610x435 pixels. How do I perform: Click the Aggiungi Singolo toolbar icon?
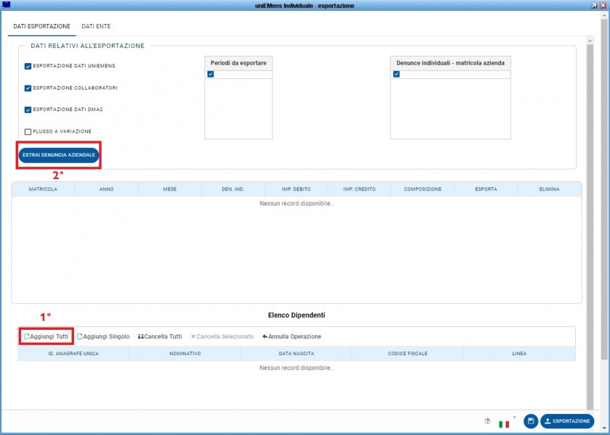tap(80, 336)
